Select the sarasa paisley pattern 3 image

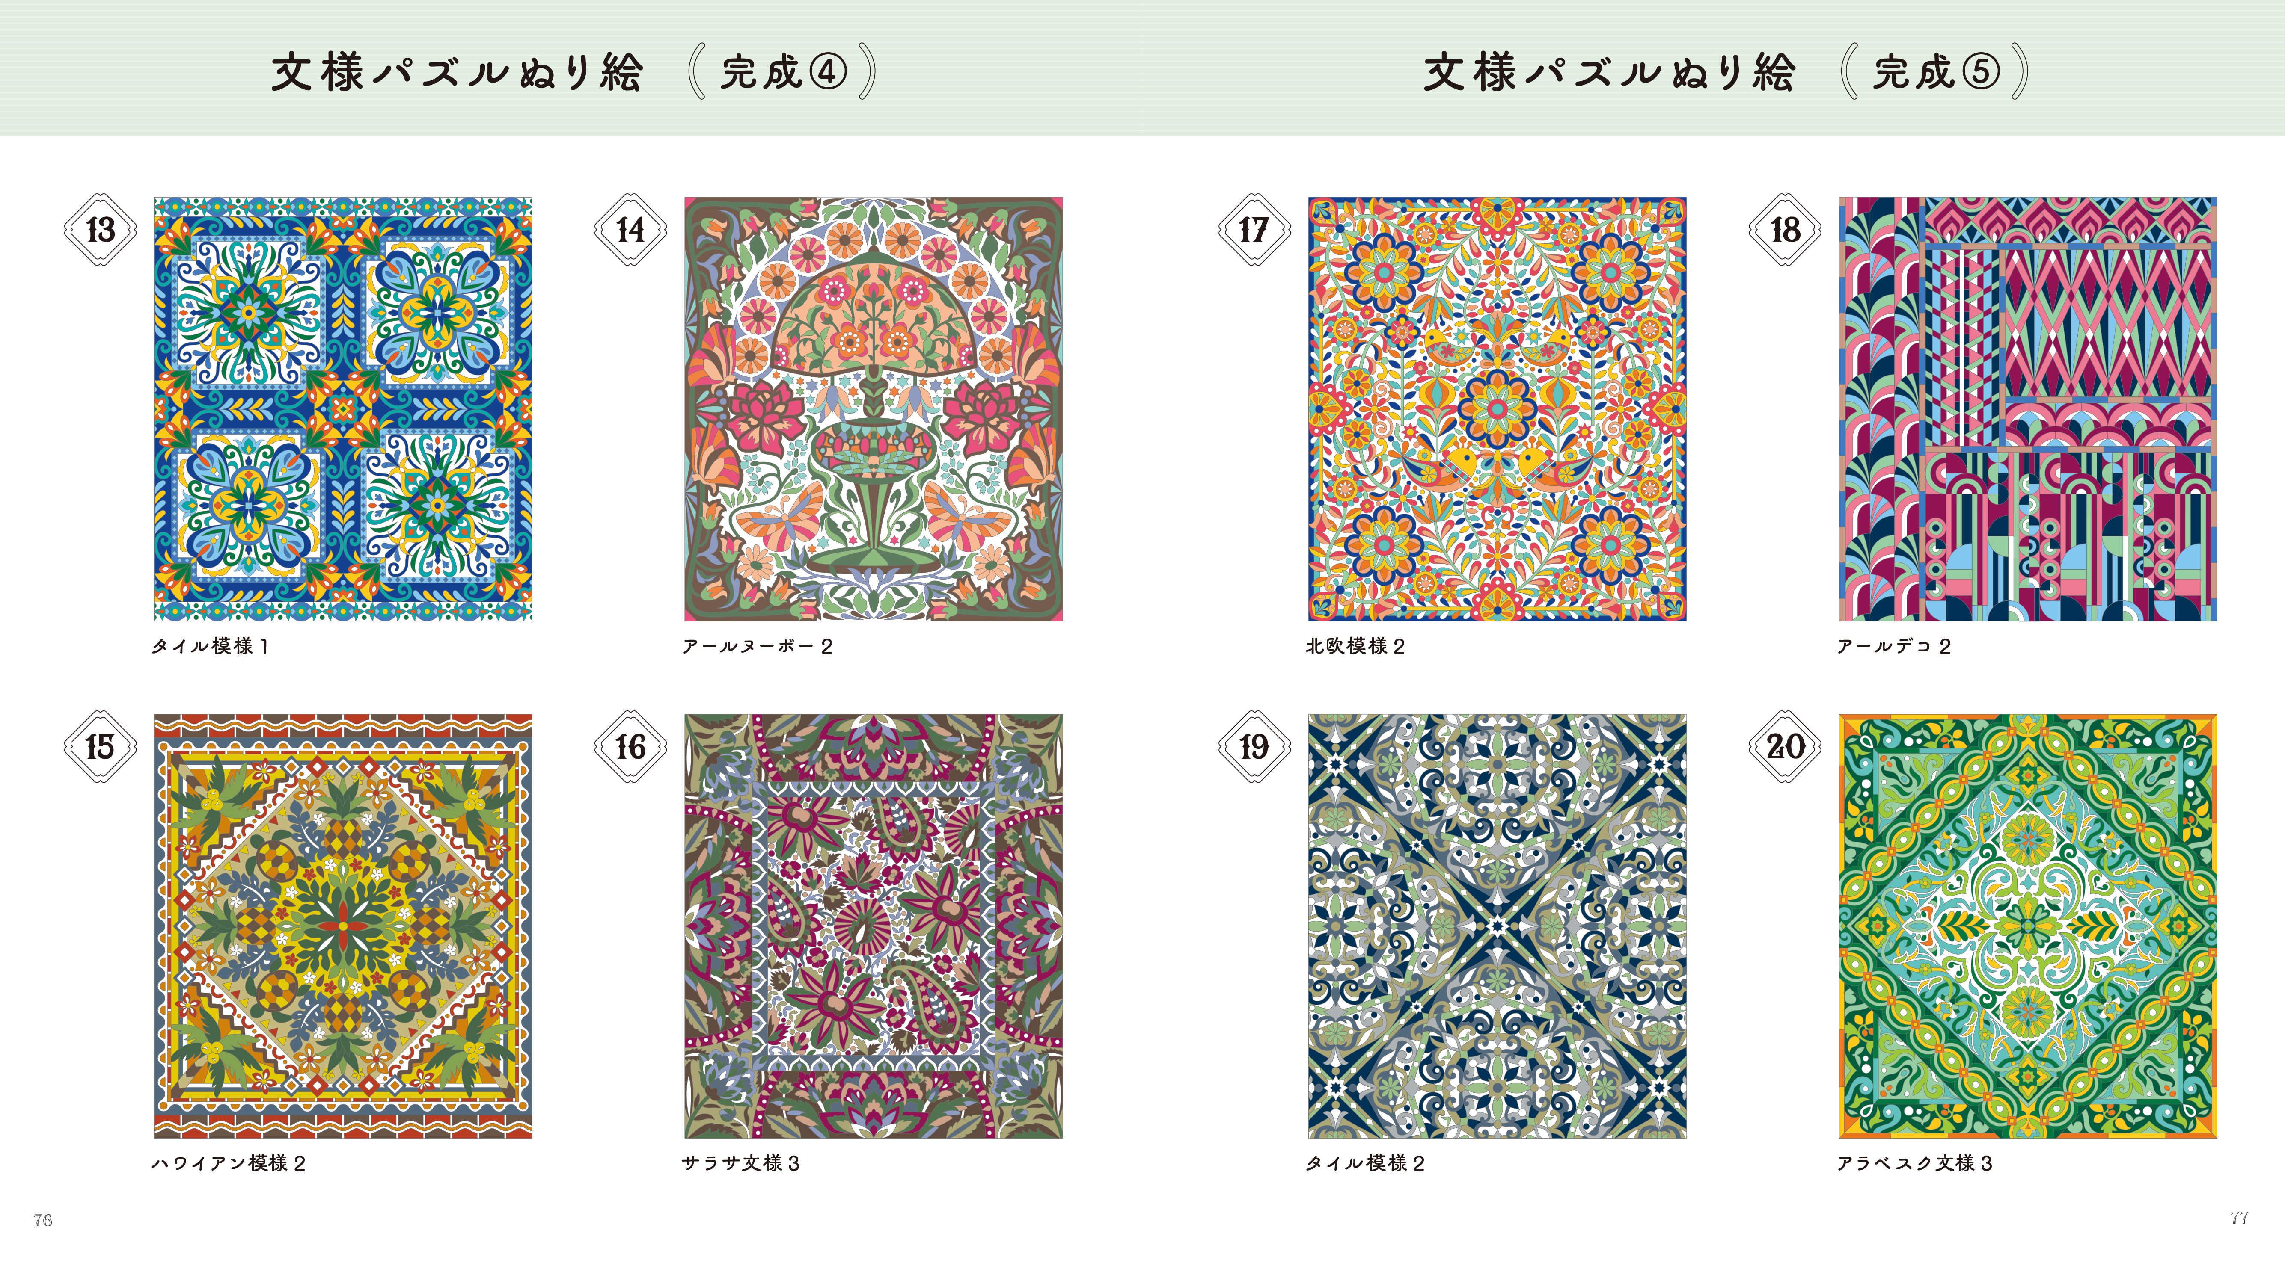click(874, 926)
